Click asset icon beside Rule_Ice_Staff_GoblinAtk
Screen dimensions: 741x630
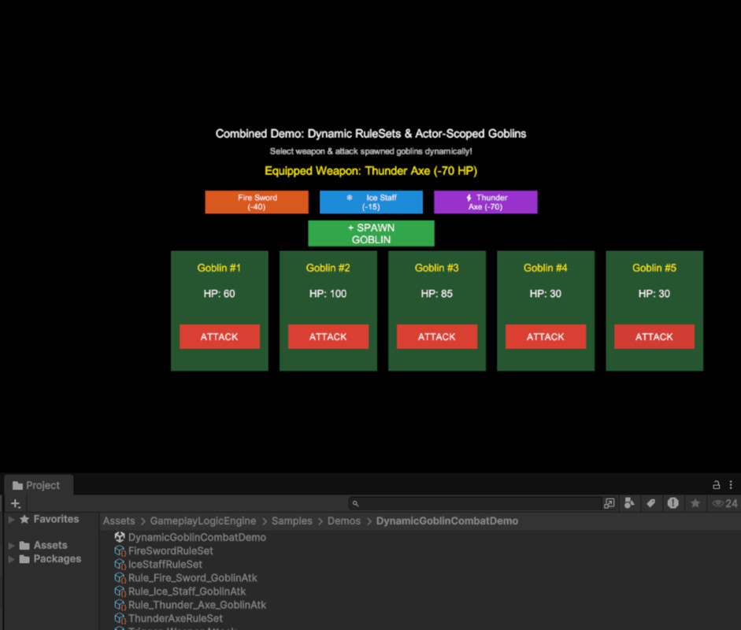pyautogui.click(x=120, y=591)
